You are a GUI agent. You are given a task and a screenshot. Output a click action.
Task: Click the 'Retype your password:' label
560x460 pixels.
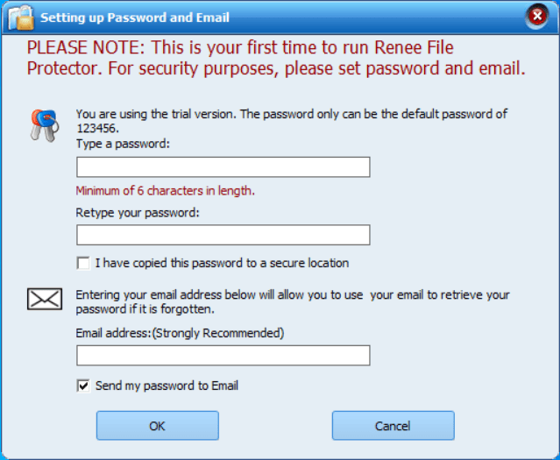coord(138,213)
